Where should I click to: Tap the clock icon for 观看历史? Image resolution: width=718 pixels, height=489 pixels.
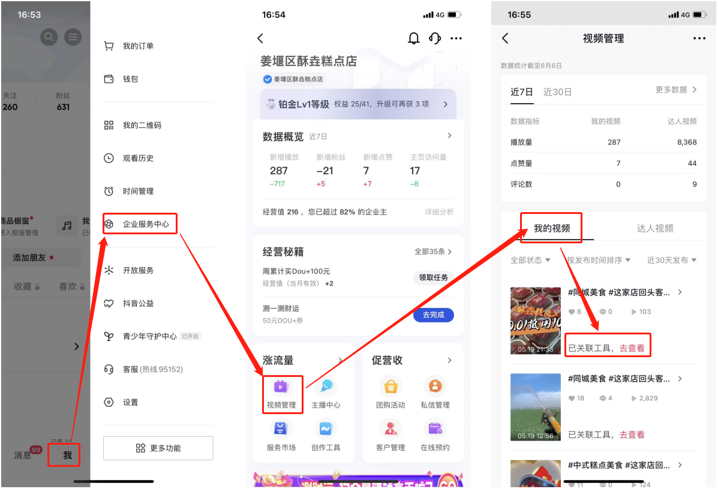coord(109,158)
